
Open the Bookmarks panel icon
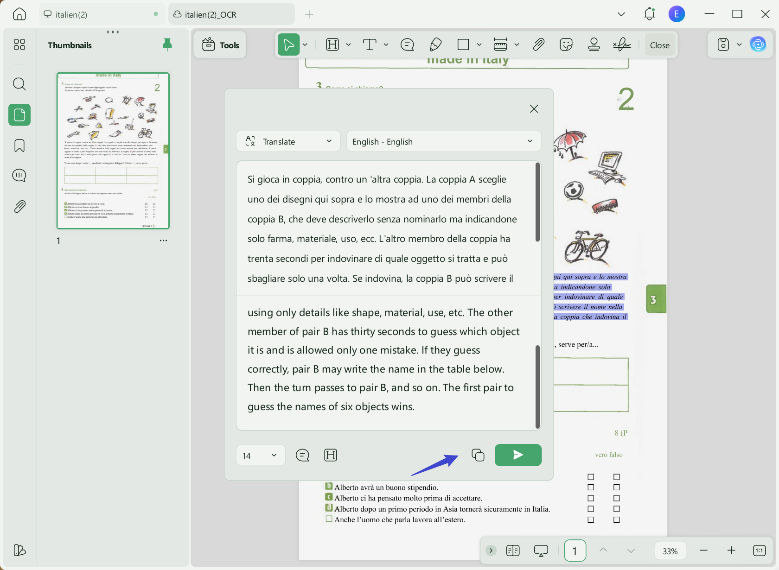19,146
